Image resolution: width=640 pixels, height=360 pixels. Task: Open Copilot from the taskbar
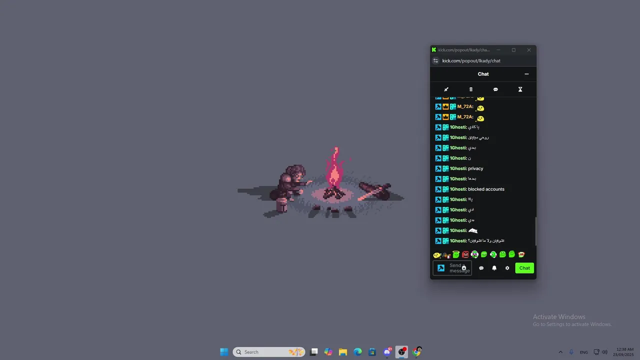click(x=328, y=352)
